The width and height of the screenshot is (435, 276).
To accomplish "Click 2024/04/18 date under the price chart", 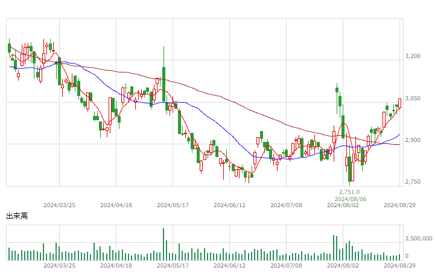I will click(x=116, y=205).
